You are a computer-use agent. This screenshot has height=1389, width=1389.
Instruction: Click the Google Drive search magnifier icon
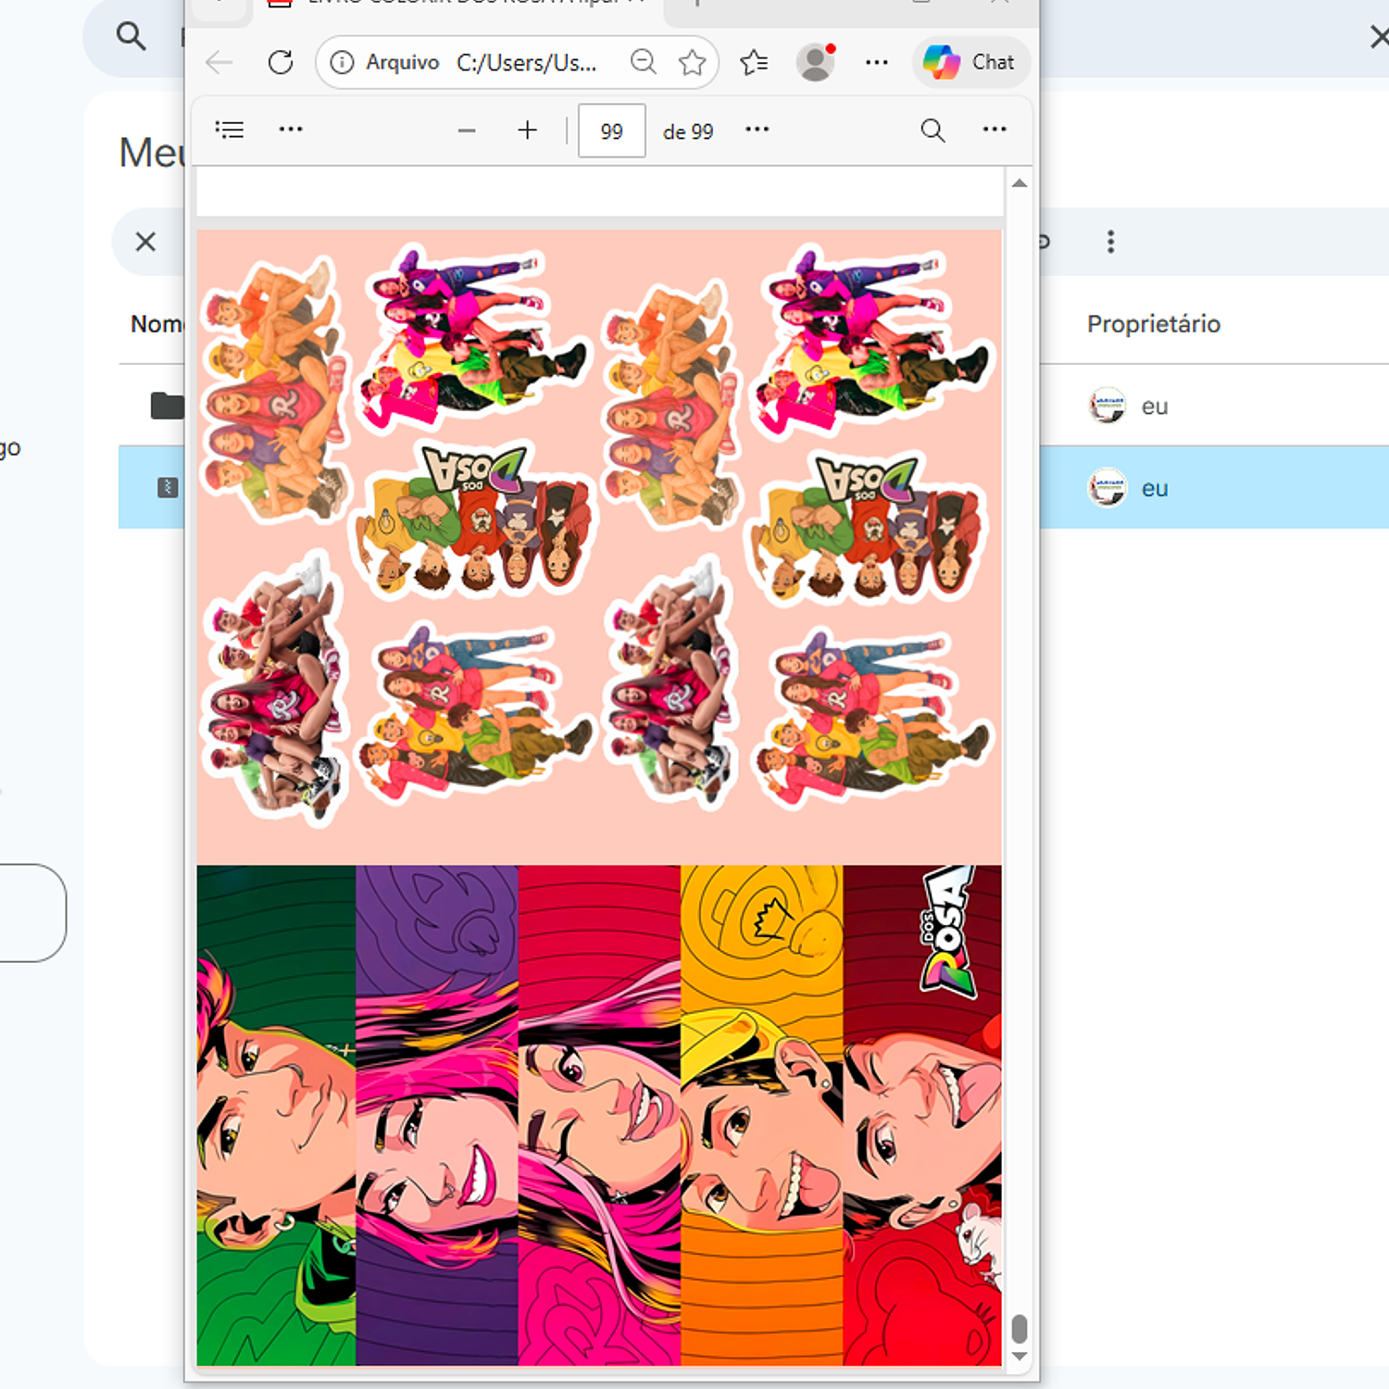[131, 37]
